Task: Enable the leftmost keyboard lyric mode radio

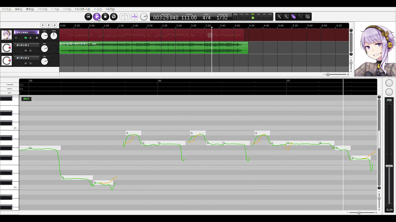Action: click(x=236, y=16)
